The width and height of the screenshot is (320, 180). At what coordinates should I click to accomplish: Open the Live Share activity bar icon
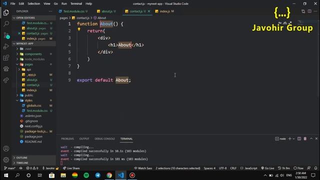click(x=6, y=80)
